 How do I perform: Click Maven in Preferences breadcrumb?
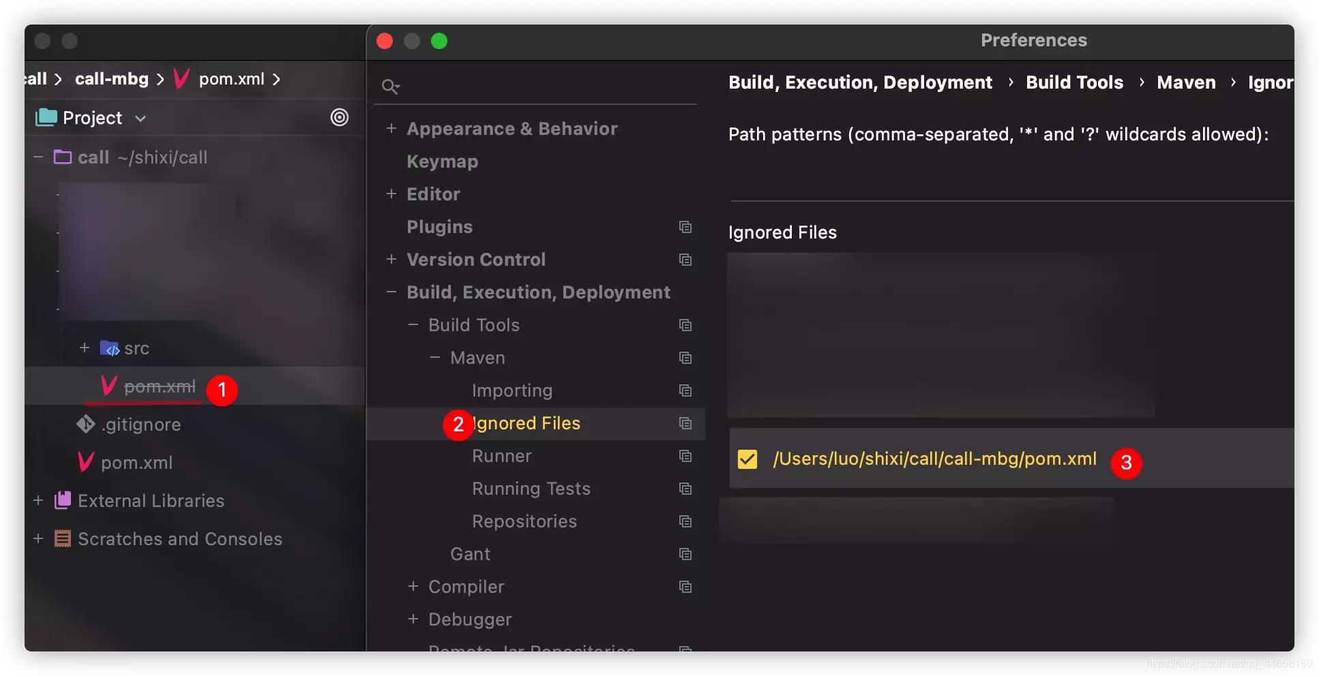1186,82
